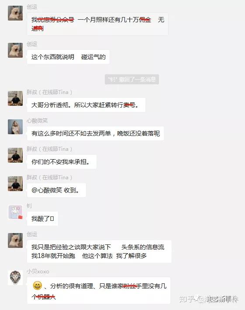Screen dimensions: 245x310
Task: Select the message 这个东西就说明 碰运气的
Action: pyautogui.click(x=68, y=57)
